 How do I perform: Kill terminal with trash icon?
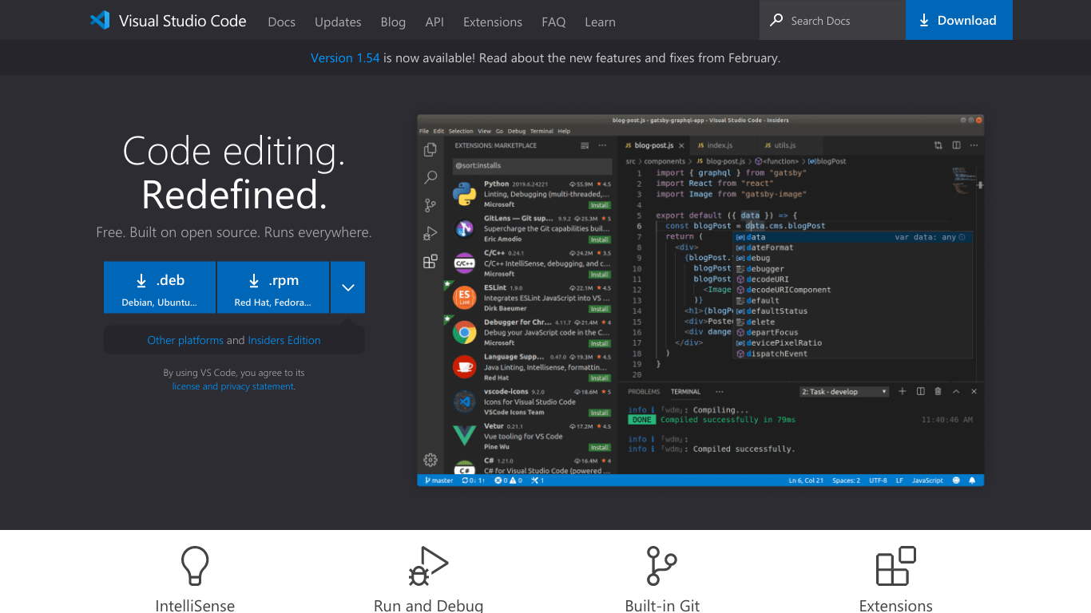[938, 391]
